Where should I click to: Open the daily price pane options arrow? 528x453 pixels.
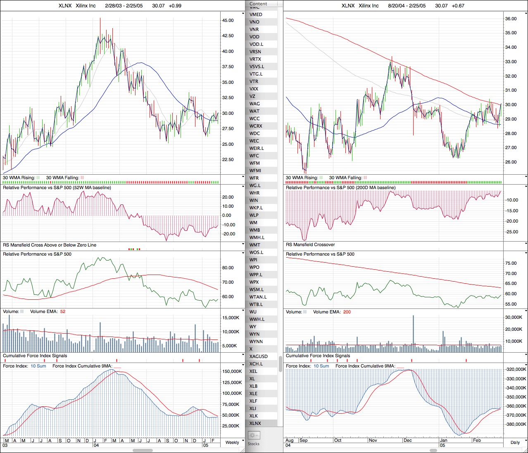tap(526, 14)
